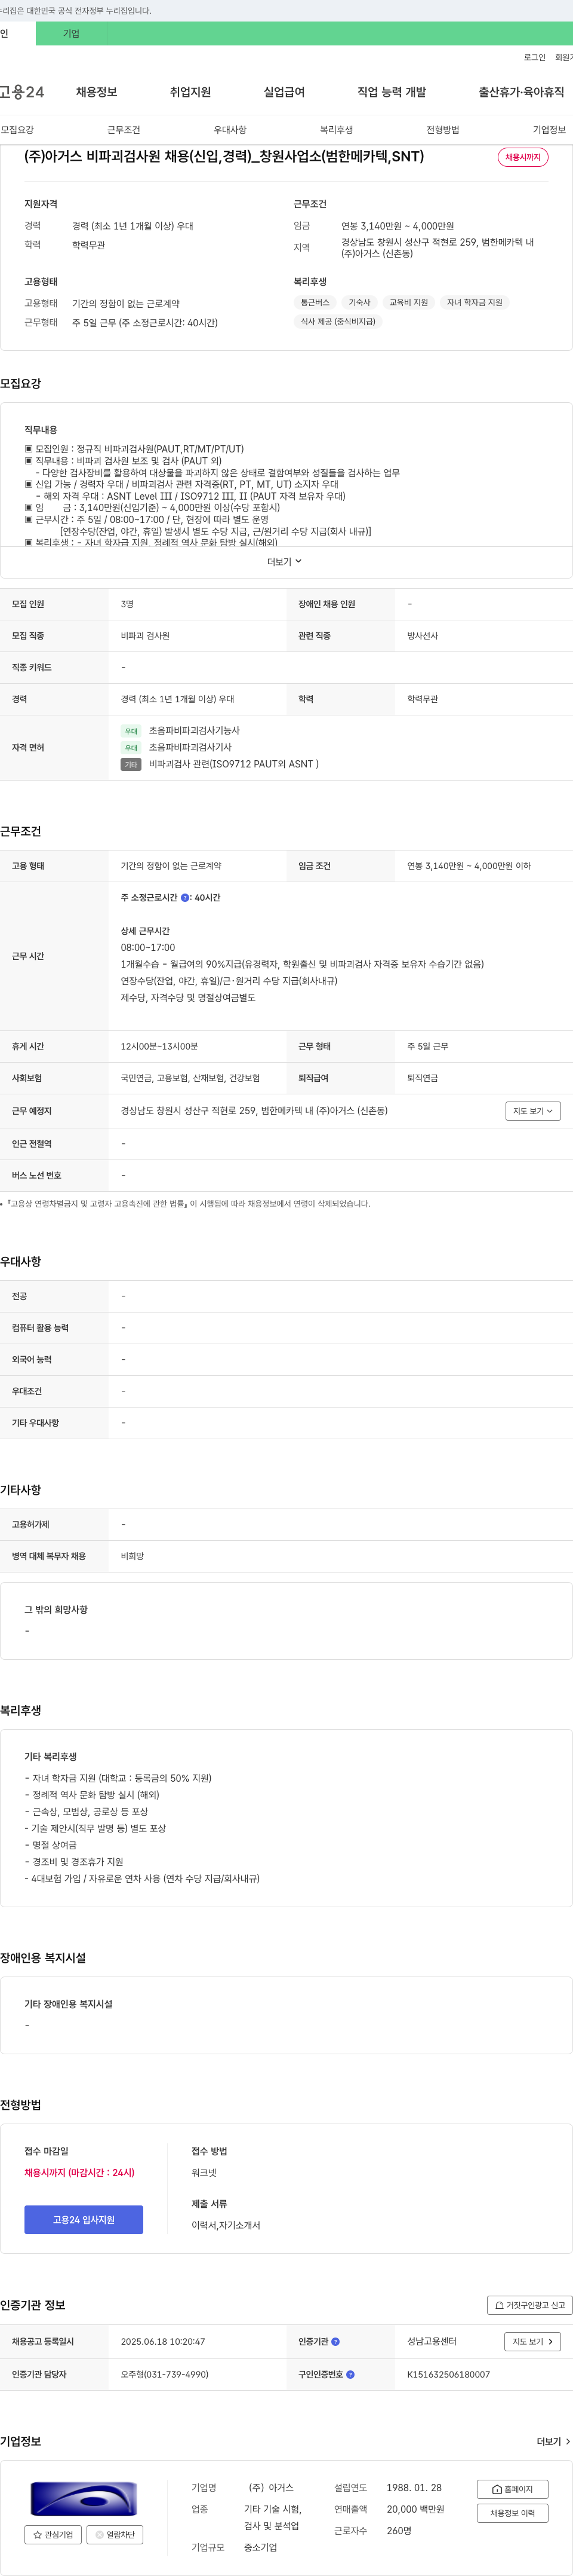The width and height of the screenshot is (573, 2576).
Task: Select 비희망 military service value
Action: pos(132,1556)
